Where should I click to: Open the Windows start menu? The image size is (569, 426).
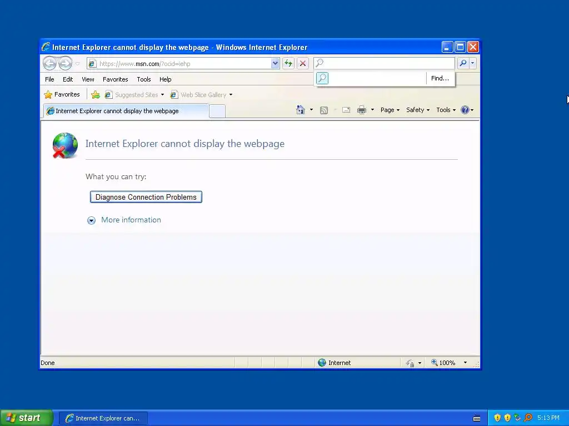[x=27, y=418]
